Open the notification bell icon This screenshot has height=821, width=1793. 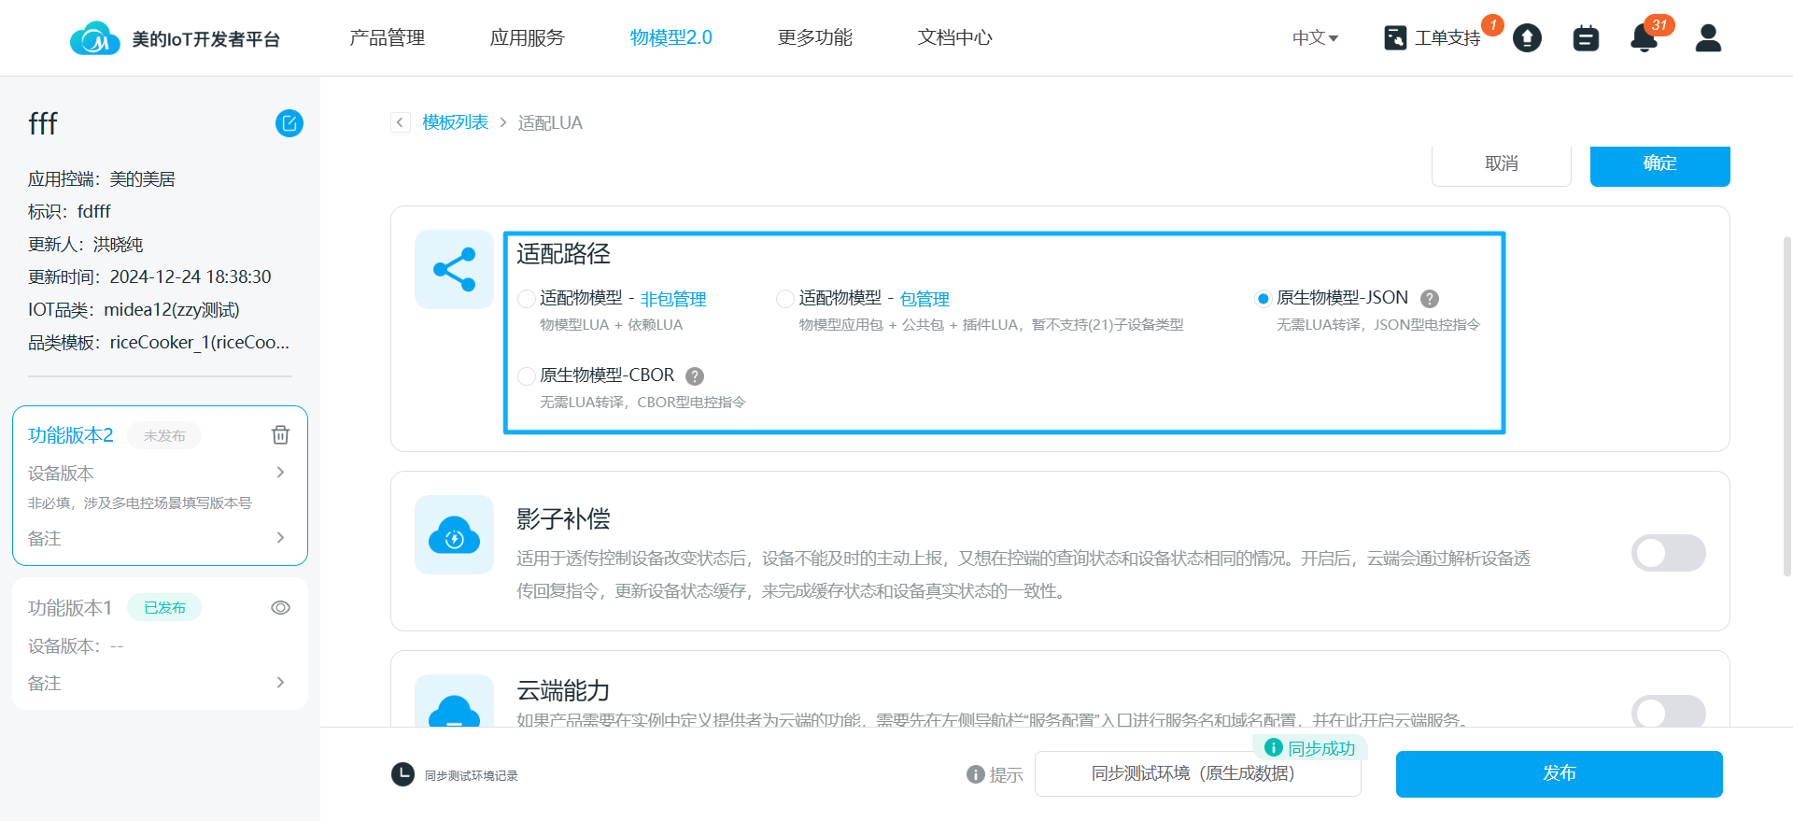1644,38
